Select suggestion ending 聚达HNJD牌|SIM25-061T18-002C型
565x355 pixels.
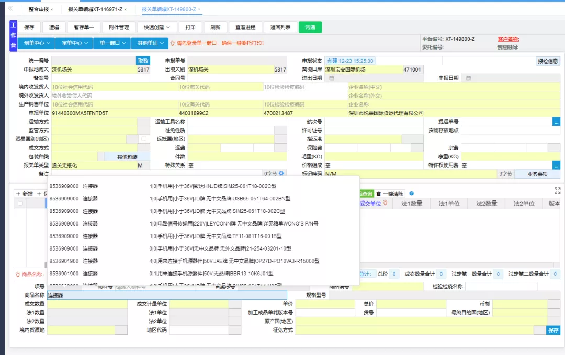[204, 186]
